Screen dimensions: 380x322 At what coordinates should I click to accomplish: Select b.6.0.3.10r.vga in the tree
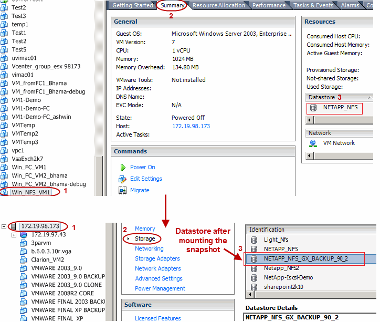point(51,252)
